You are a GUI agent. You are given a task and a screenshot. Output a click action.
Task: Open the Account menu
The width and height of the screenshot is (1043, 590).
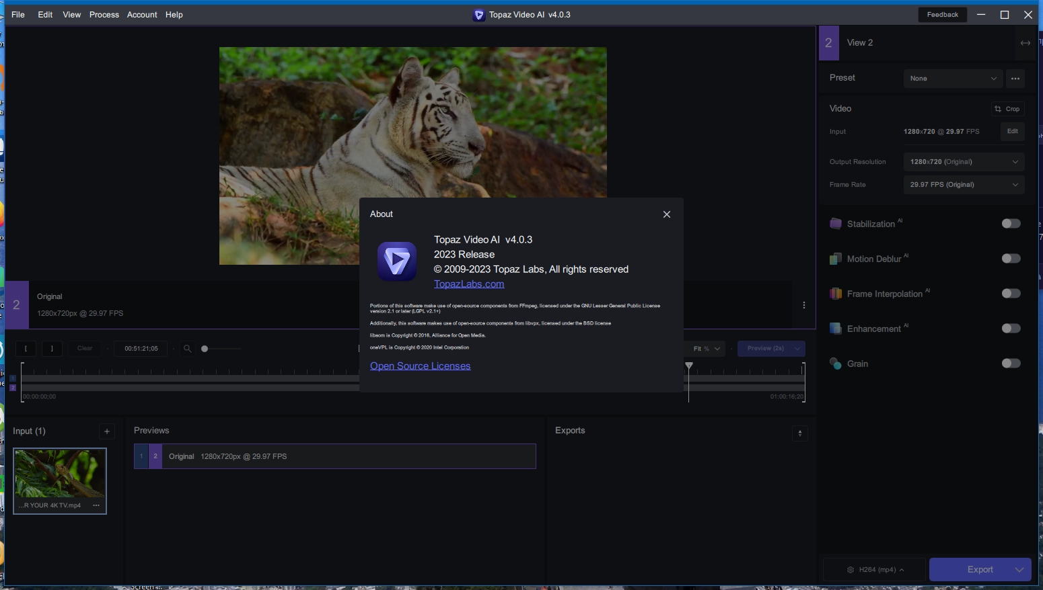pos(142,15)
